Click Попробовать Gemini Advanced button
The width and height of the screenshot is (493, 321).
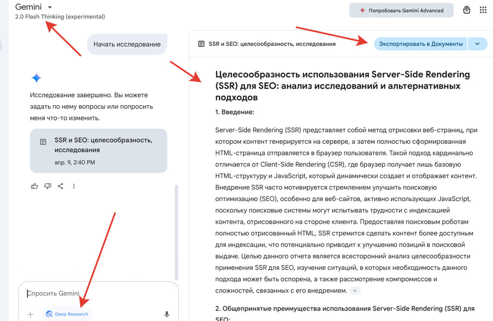point(401,10)
